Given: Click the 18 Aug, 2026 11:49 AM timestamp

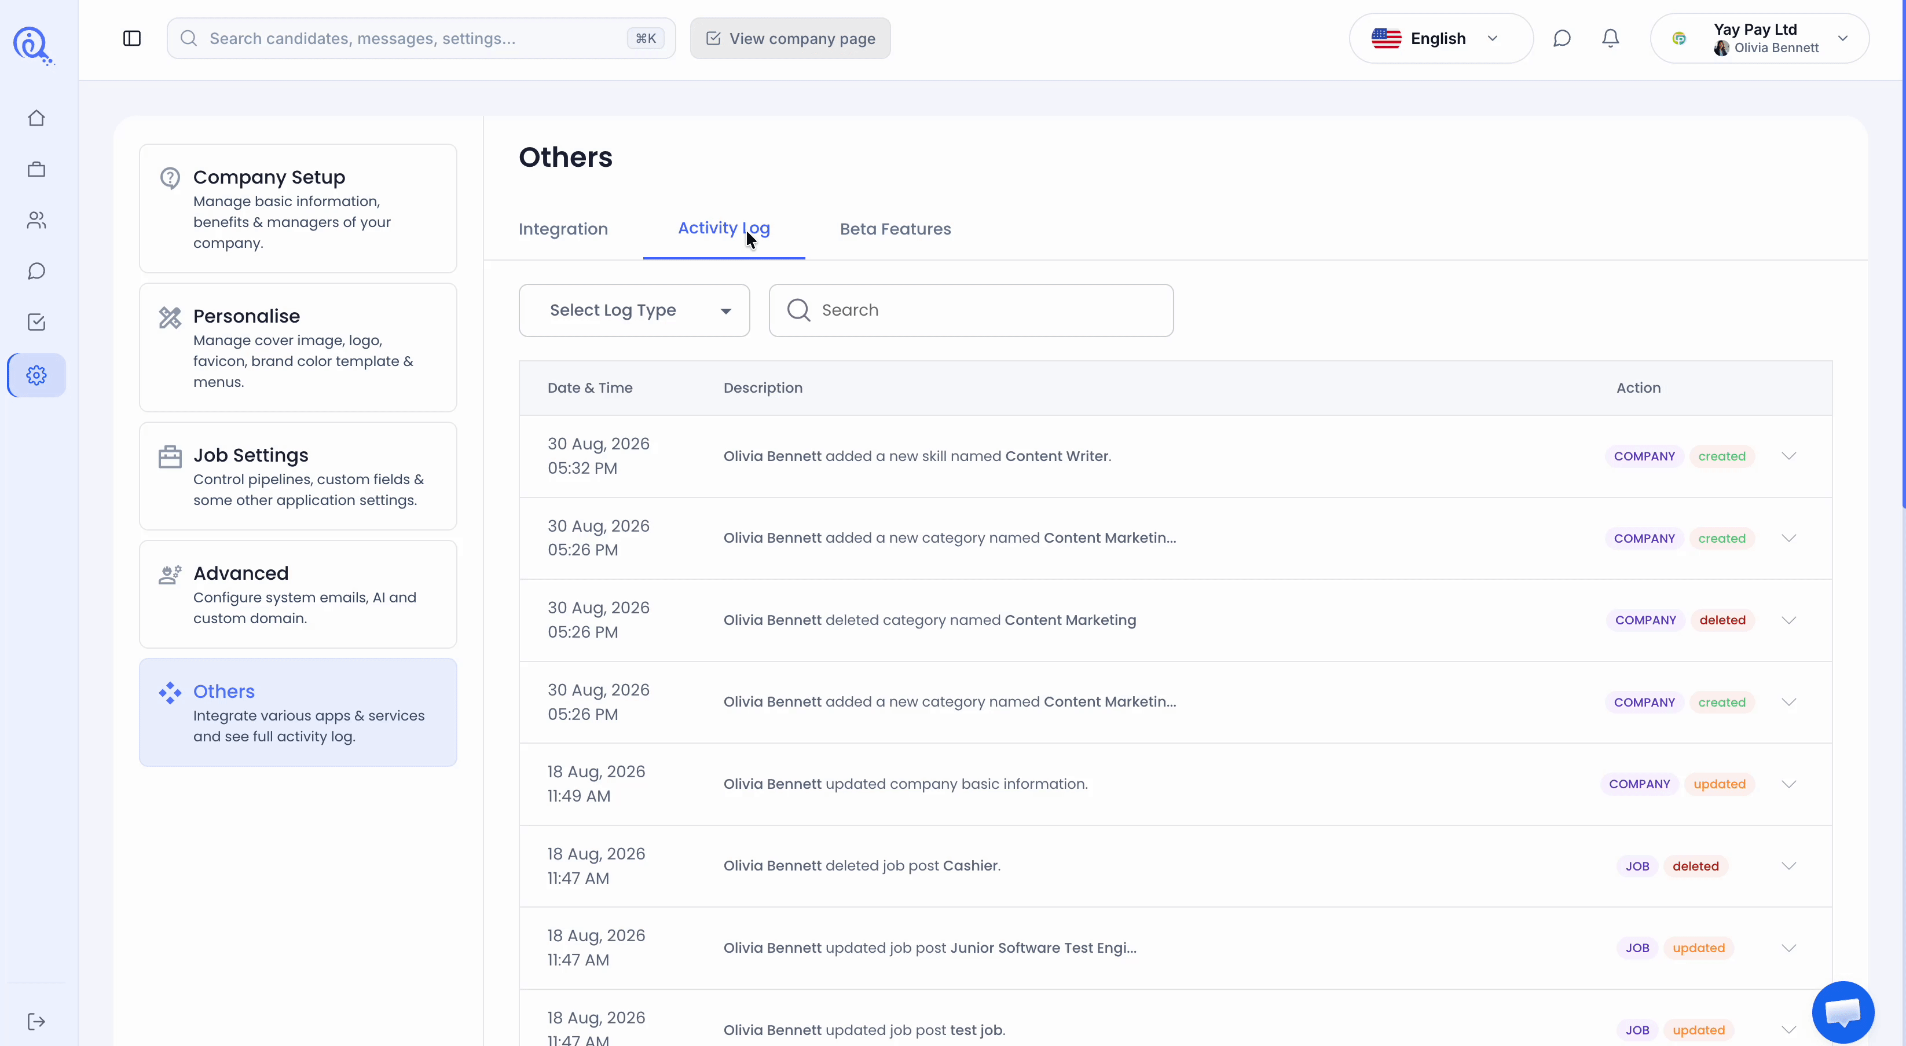Looking at the screenshot, I should click(x=596, y=784).
